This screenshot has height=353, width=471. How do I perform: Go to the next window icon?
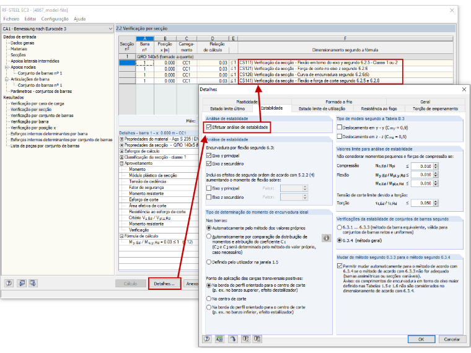pyautogui.click(x=33, y=283)
